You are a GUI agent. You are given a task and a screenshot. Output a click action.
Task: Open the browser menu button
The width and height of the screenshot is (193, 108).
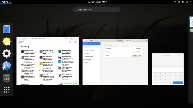point(74,38)
